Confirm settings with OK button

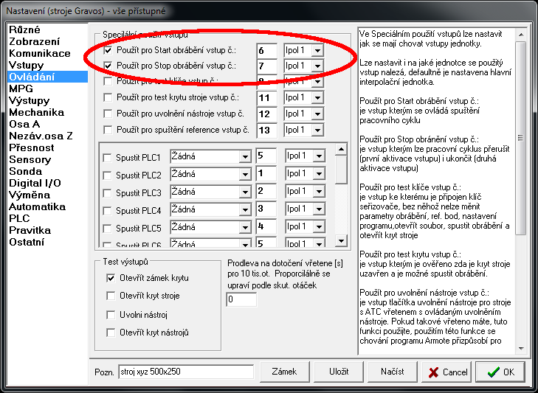point(500,372)
